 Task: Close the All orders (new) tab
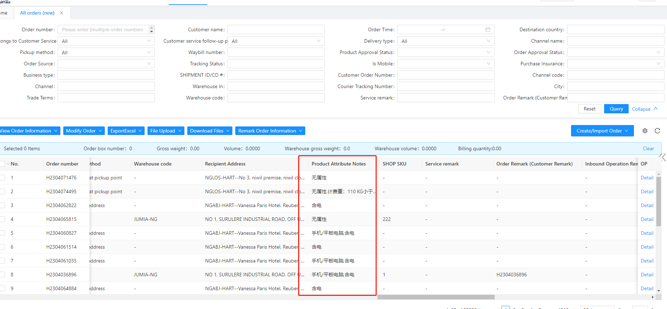[x=61, y=13]
